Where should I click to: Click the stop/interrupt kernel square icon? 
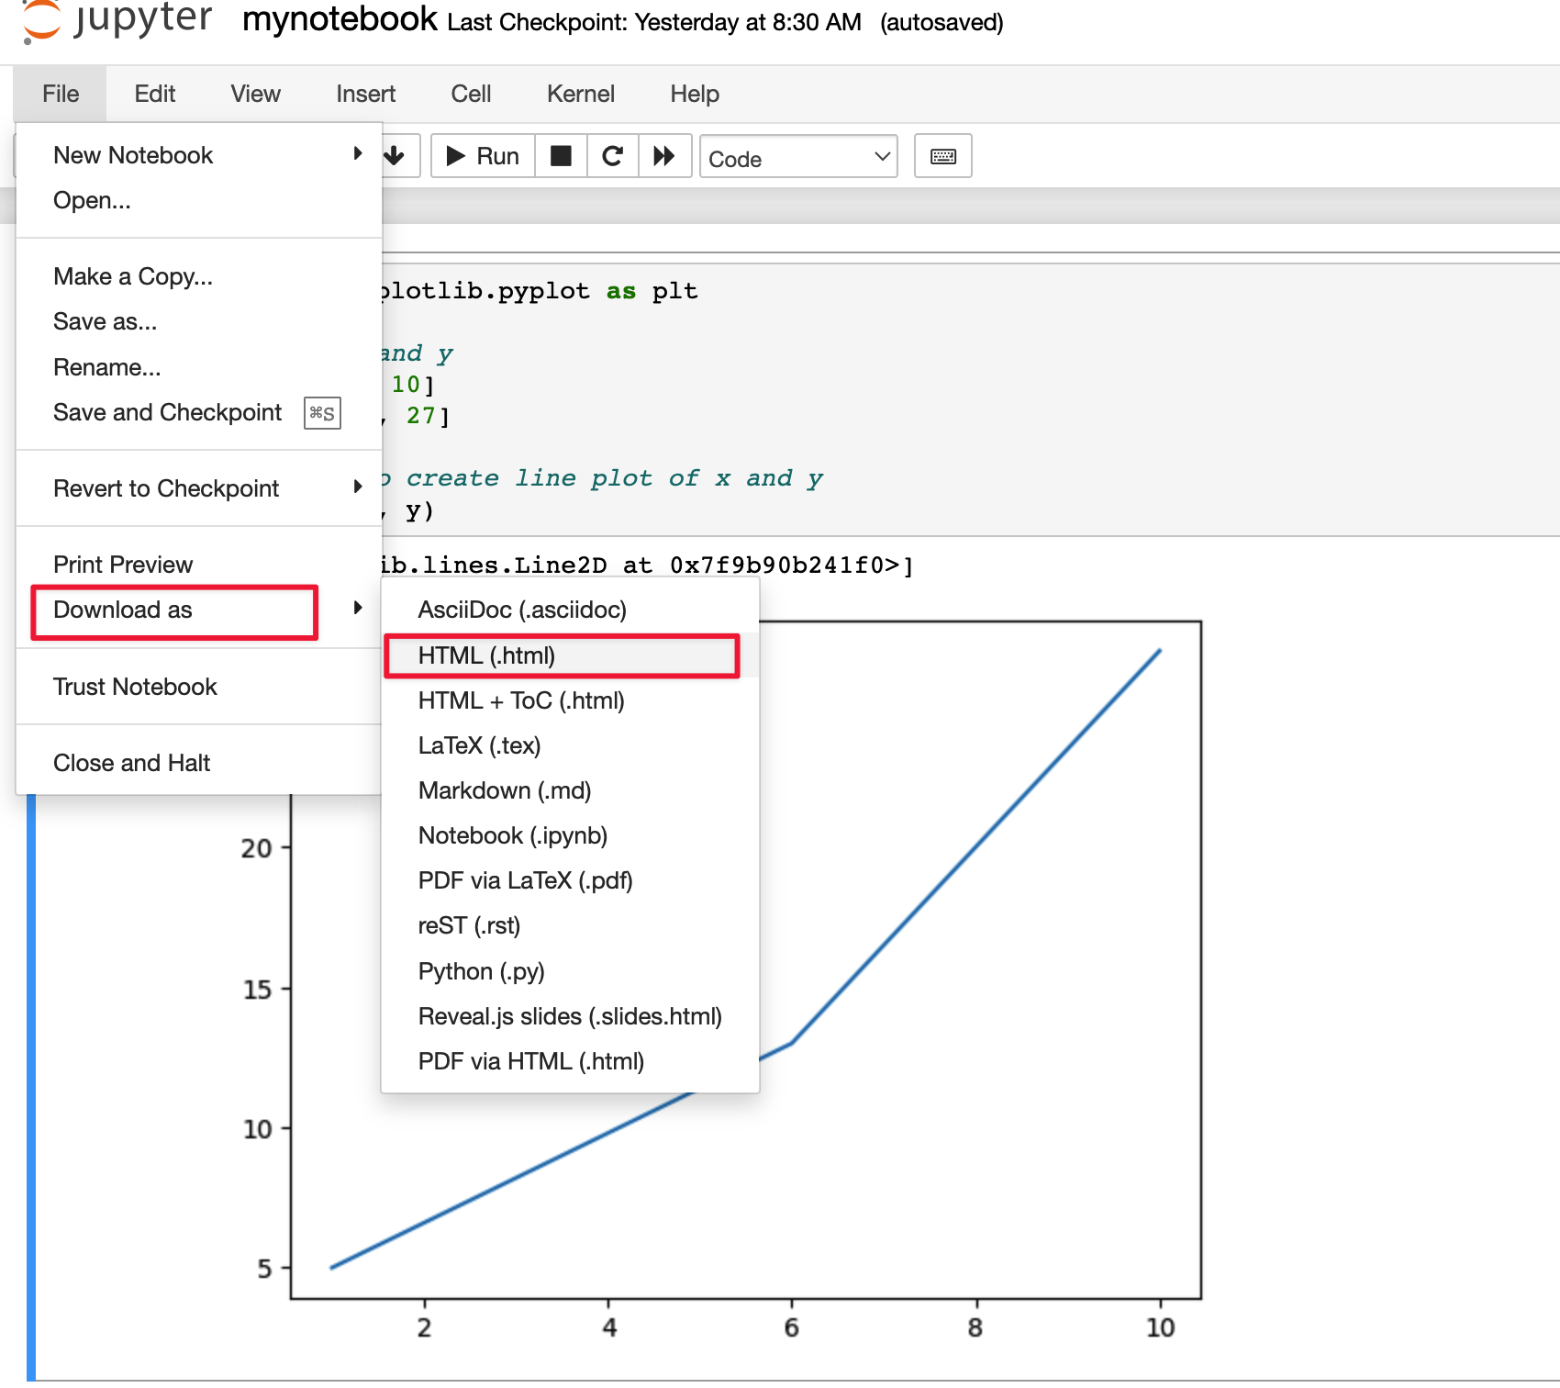(x=561, y=156)
